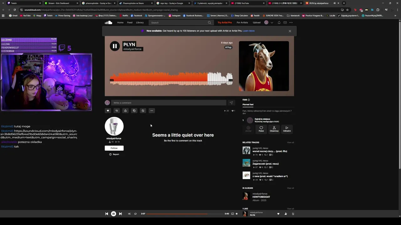Send the comment with the arrow button
This screenshot has height=225, width=401.
coord(231,103)
